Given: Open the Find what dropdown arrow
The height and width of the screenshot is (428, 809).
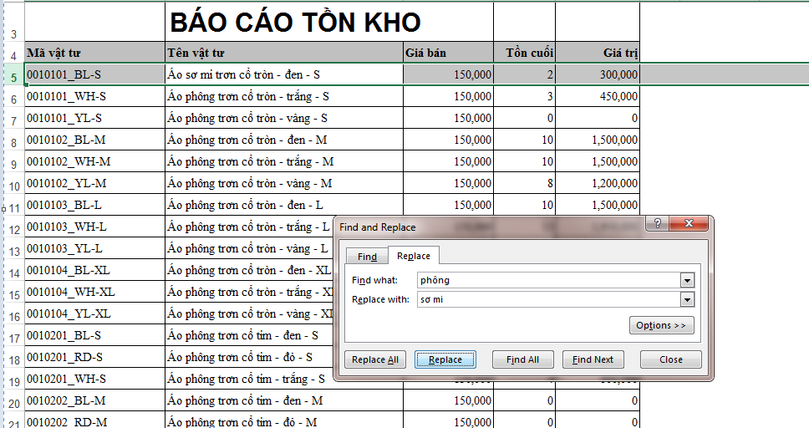Looking at the screenshot, I should (687, 281).
